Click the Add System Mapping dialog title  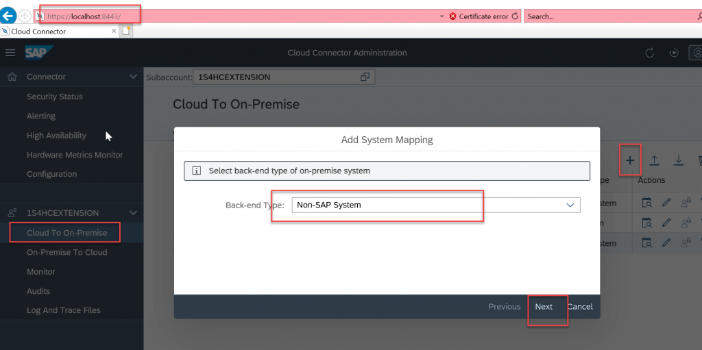pos(387,140)
